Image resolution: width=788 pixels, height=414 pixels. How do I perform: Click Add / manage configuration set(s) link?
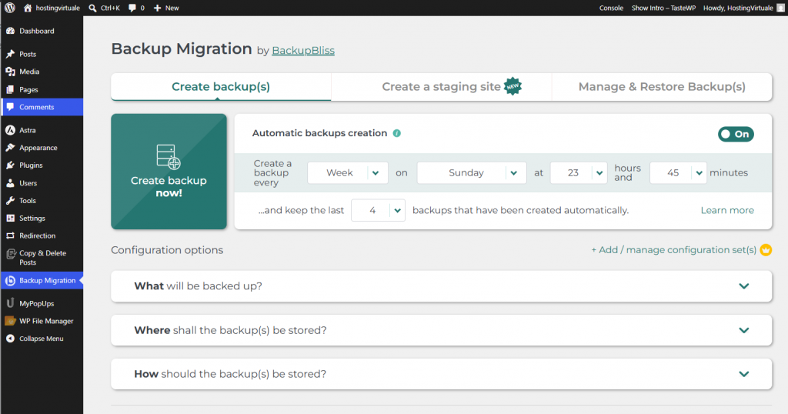673,249
